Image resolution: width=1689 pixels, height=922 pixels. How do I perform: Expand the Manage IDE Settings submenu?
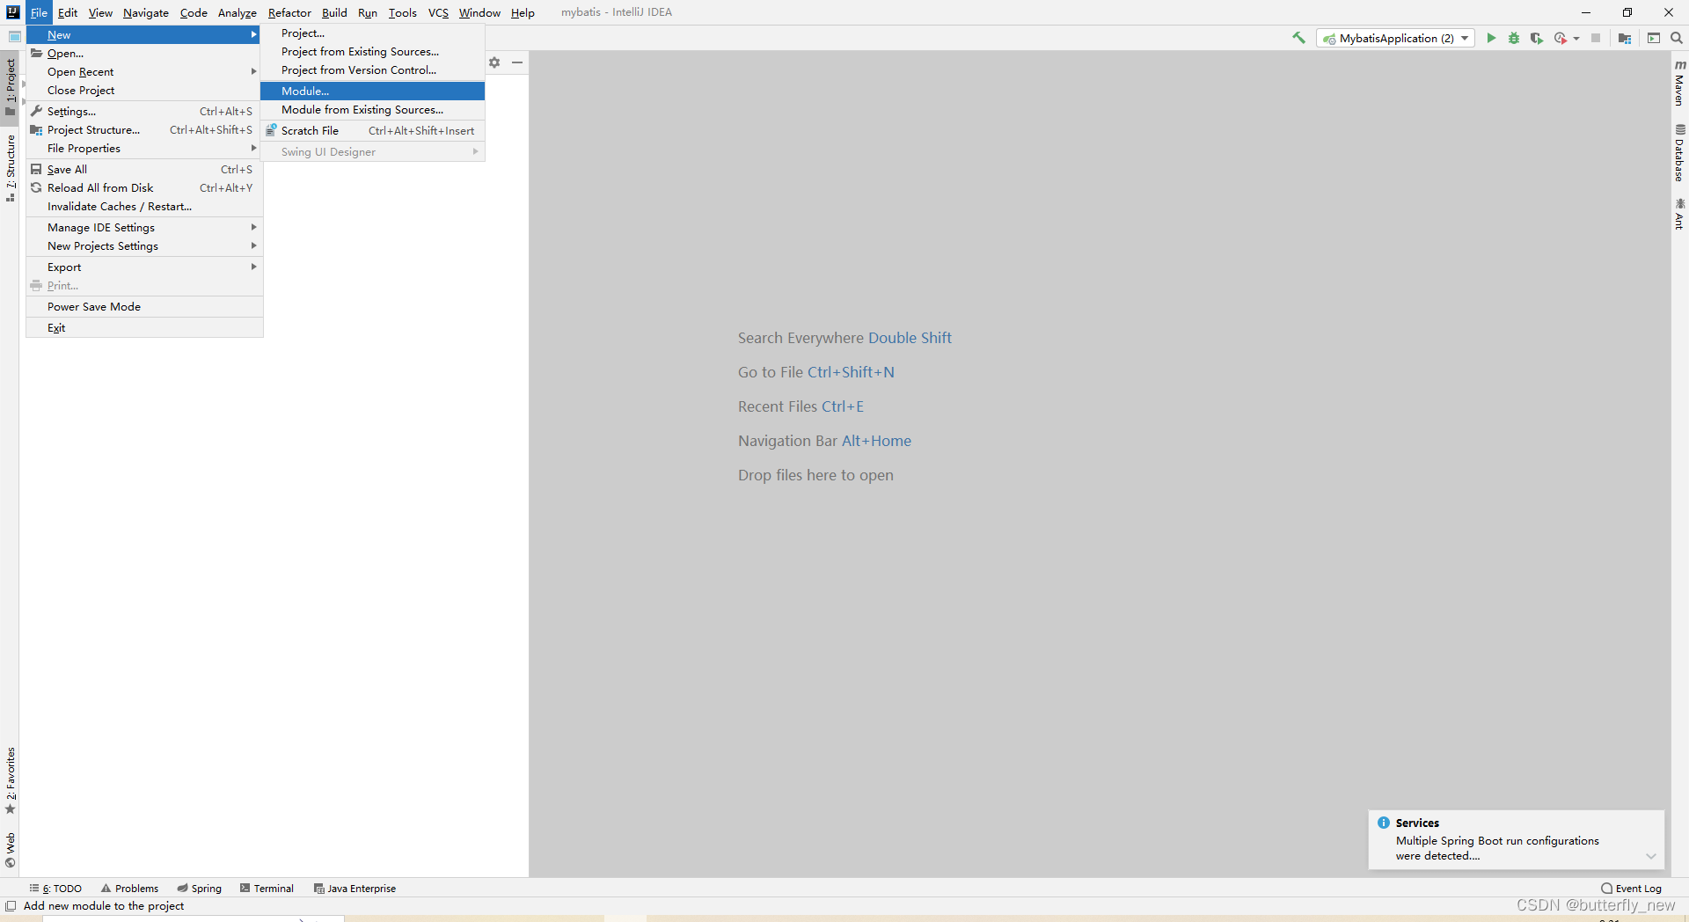(144, 228)
